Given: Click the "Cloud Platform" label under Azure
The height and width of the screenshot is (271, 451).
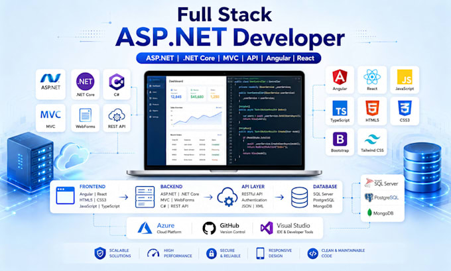Looking at the screenshot, I should [x=169, y=232].
